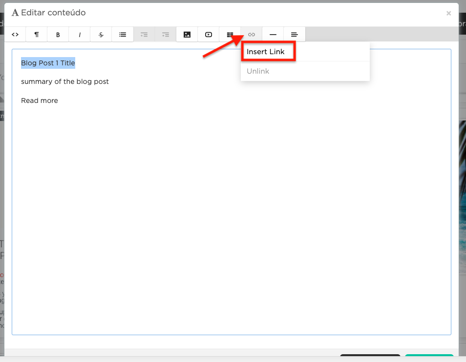Click the insert image icon

coord(187,34)
